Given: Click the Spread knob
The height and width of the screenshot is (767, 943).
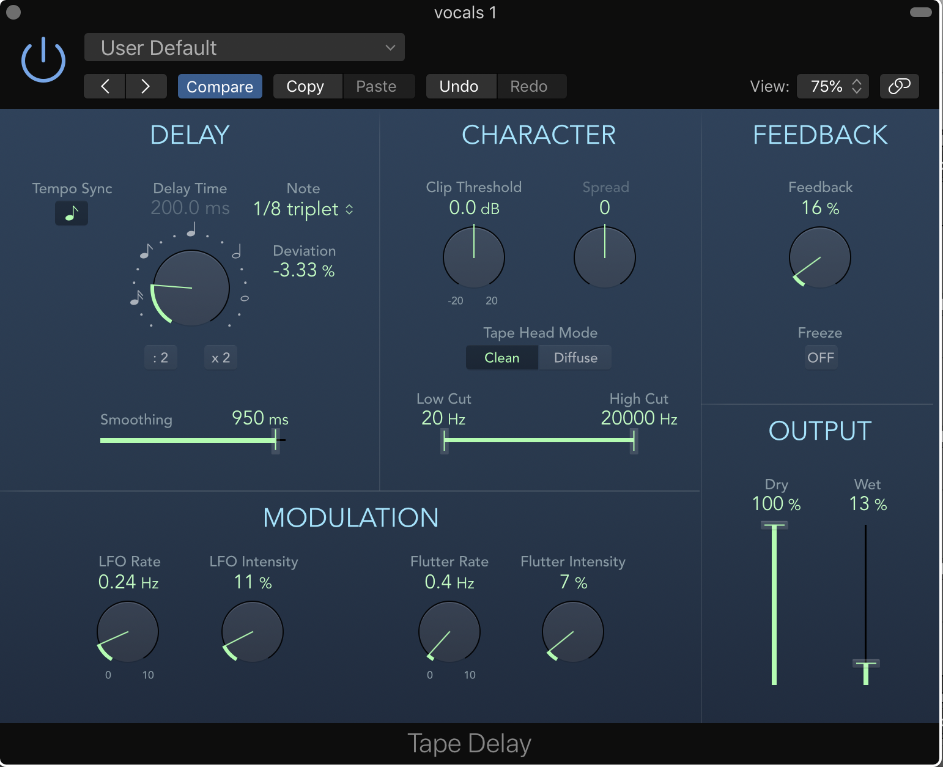Looking at the screenshot, I should (605, 258).
